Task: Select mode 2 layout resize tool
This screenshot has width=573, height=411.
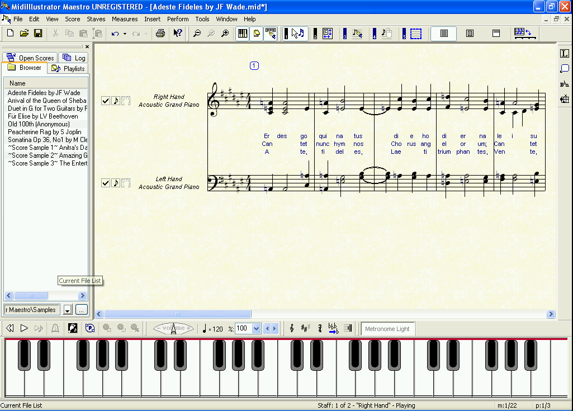Action: 324,34
